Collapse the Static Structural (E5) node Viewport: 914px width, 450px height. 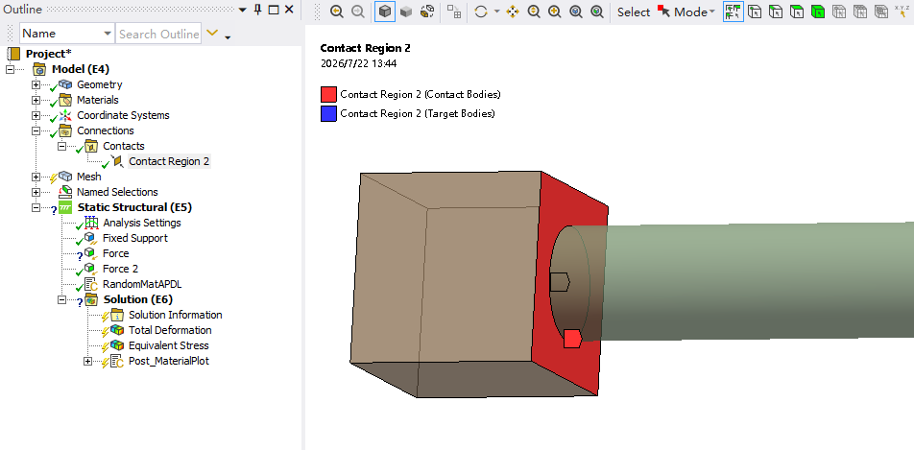pos(36,207)
